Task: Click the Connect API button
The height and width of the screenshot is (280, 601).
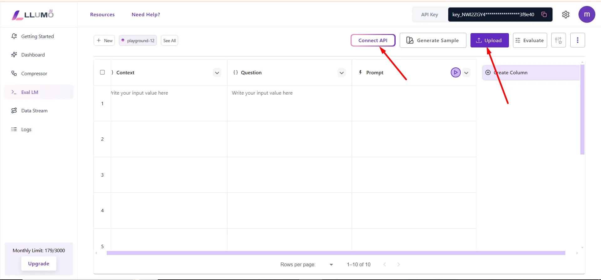Action: [x=373, y=40]
